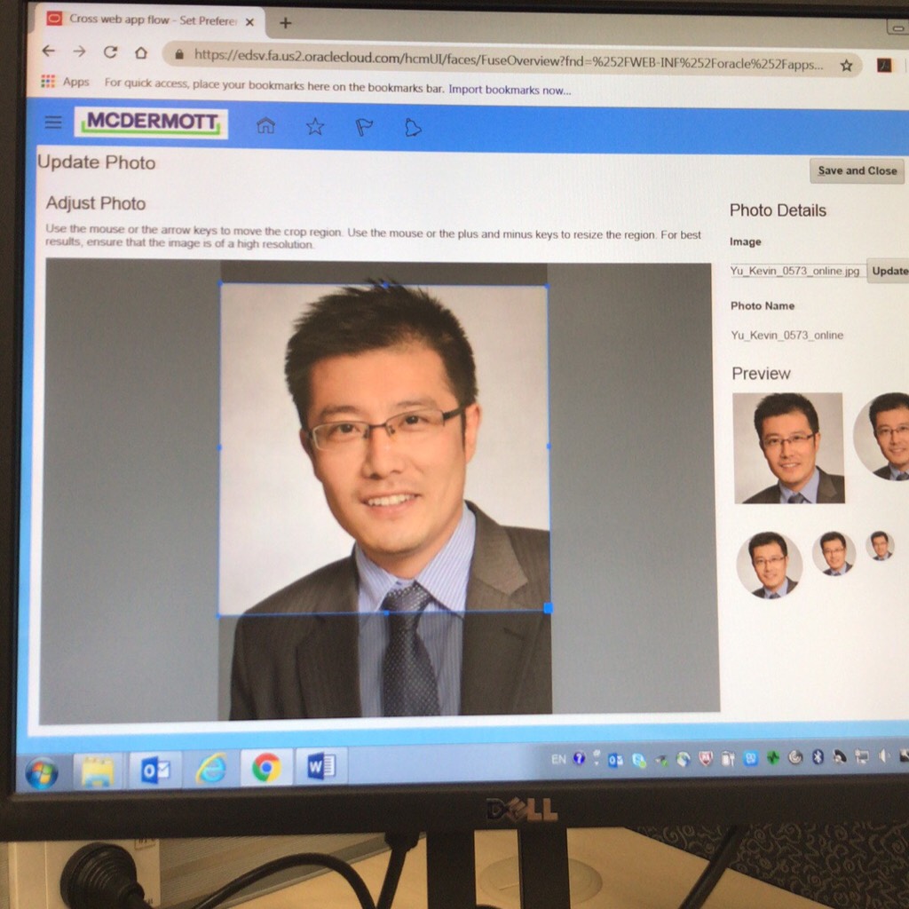The height and width of the screenshot is (909, 909).
Task: Open Chrome's home page button
Action: point(141,53)
